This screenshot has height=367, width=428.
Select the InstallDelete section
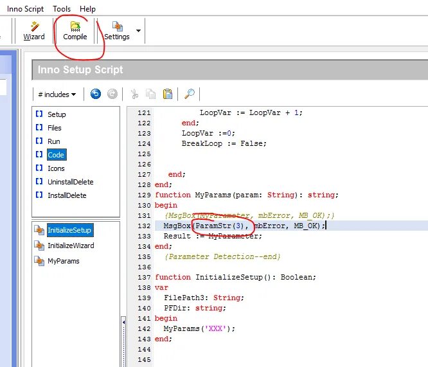click(x=67, y=195)
